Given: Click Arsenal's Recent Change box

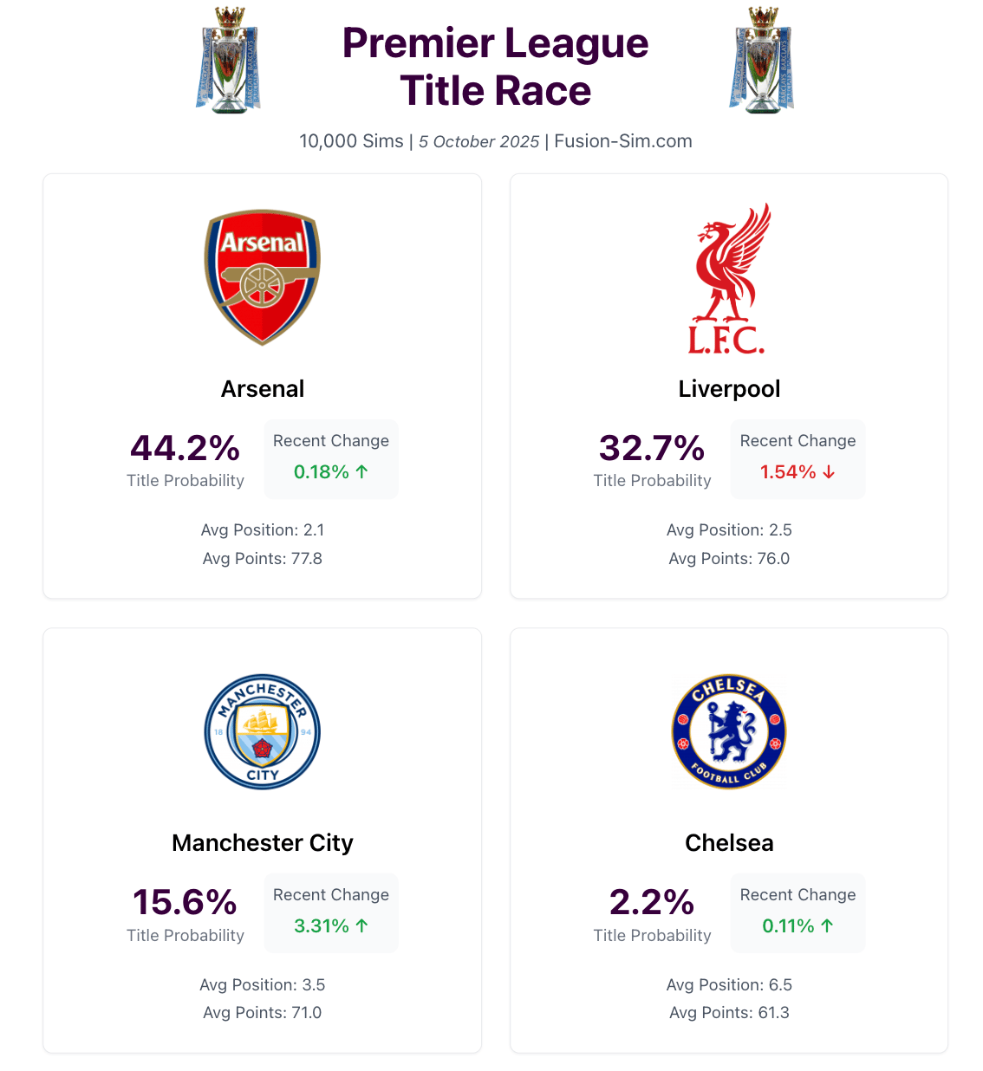Looking at the screenshot, I should point(331,459).
